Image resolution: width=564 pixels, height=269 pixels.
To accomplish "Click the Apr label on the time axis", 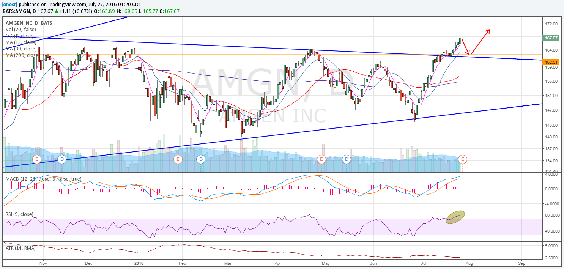I will click(x=278, y=263).
